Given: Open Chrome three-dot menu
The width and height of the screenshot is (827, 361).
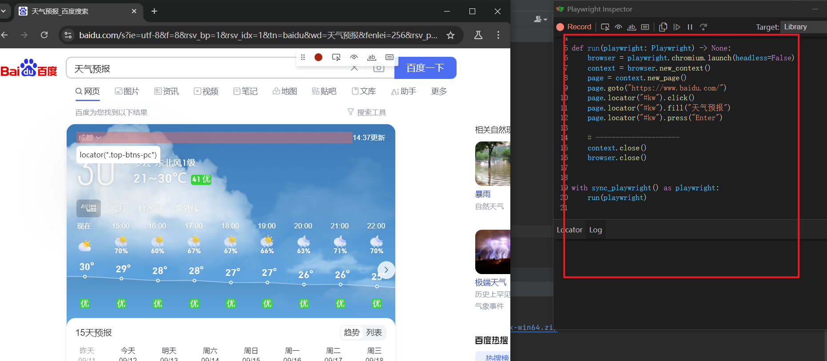Looking at the screenshot, I should tap(498, 35).
